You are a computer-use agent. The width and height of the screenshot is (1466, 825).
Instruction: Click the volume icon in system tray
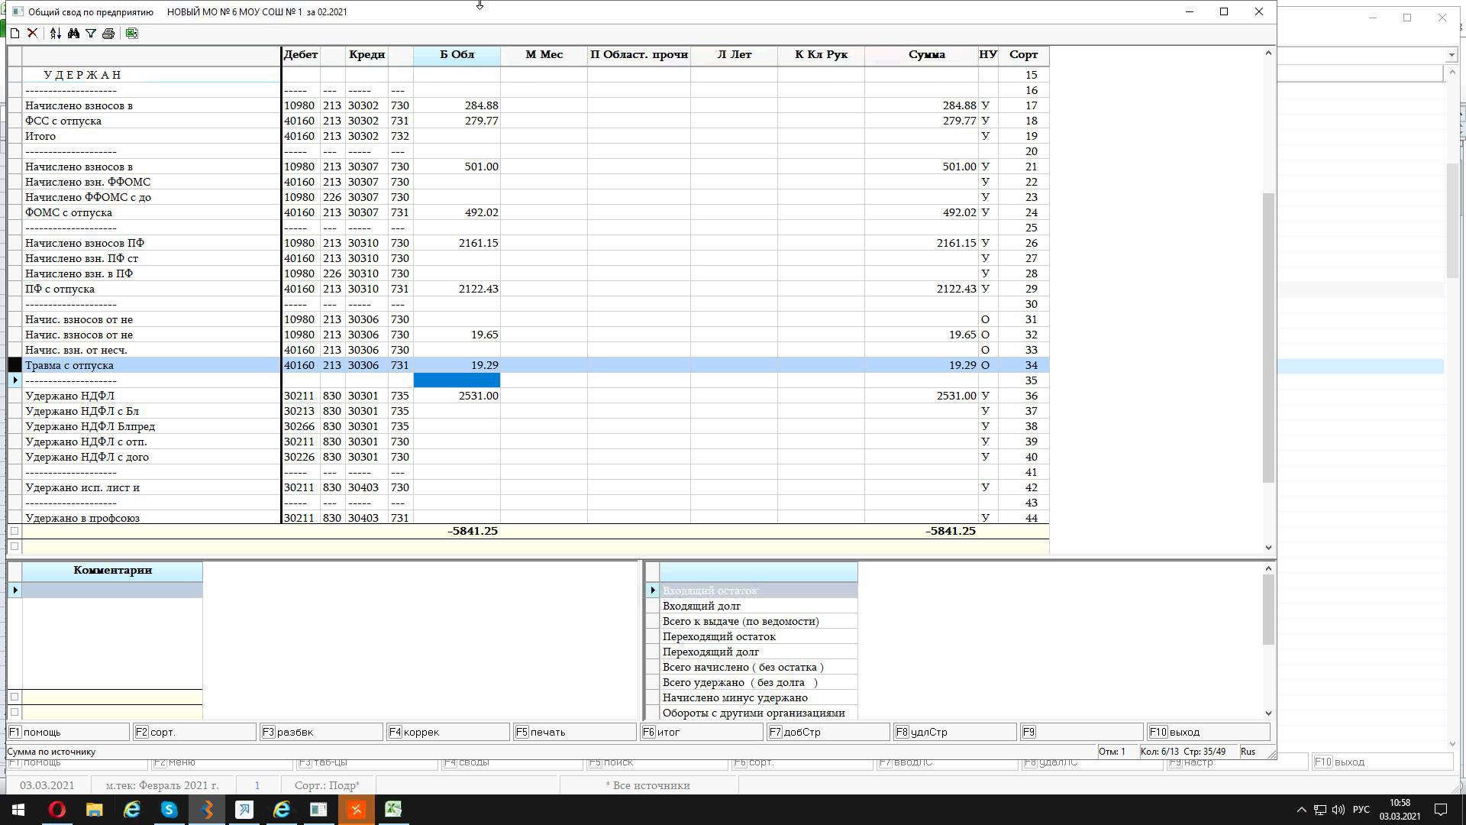tap(1338, 810)
